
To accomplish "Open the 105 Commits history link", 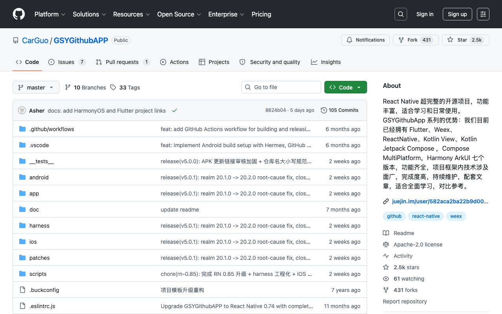I will (340, 110).
